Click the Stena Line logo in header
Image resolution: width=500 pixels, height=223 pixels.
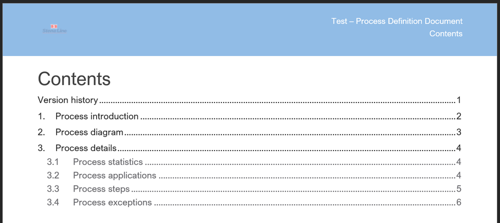(55, 28)
